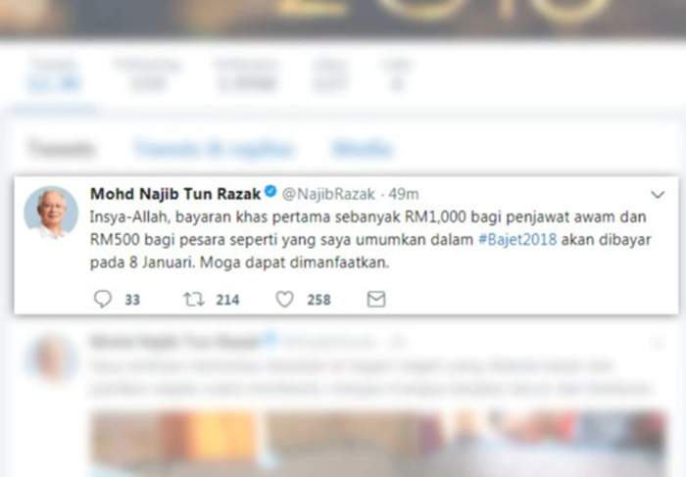Viewport: 686px width, 477px height.
Task: Click the 214 retweet count
Action: [x=227, y=300]
